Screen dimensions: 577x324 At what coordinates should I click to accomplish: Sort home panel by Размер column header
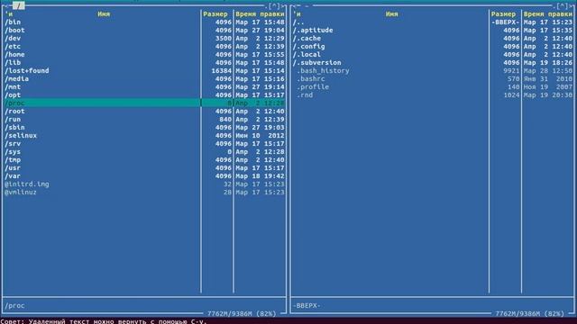tap(503, 14)
